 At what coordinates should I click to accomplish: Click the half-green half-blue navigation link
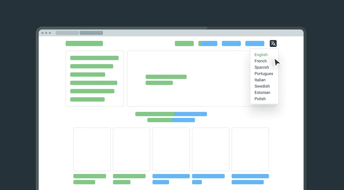(x=208, y=43)
